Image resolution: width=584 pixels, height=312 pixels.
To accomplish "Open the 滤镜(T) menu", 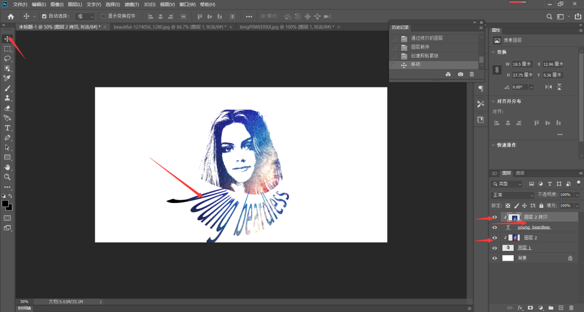I will click(132, 4).
